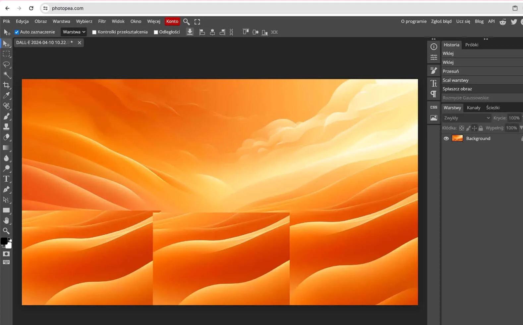
Task: Select the Hand tool
Action: pyautogui.click(x=6, y=220)
